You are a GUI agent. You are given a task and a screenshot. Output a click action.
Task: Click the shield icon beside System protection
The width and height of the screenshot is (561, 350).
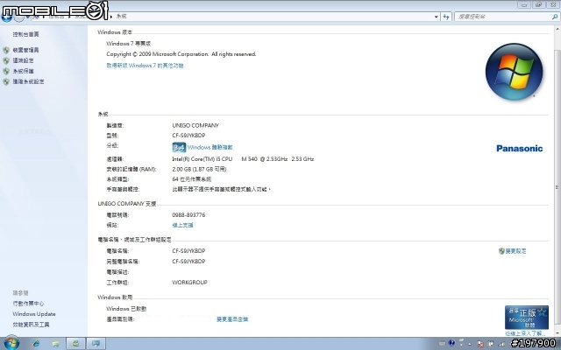tap(6, 71)
